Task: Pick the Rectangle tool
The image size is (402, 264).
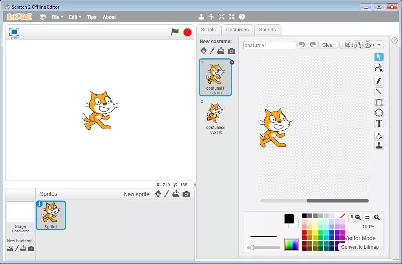Action: [x=379, y=102]
